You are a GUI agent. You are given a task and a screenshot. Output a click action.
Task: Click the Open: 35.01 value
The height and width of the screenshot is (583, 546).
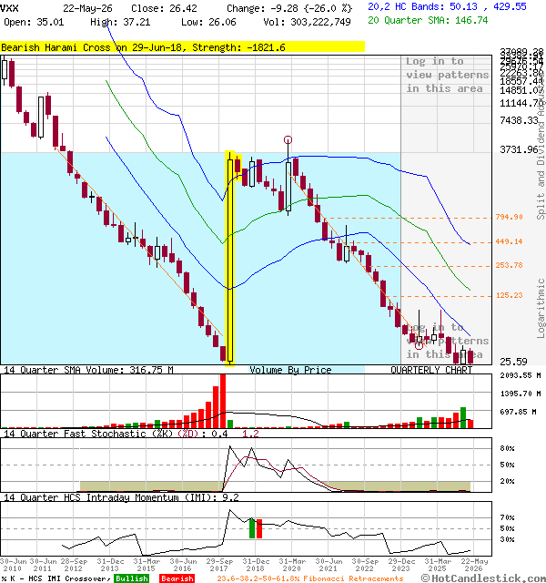[34, 22]
